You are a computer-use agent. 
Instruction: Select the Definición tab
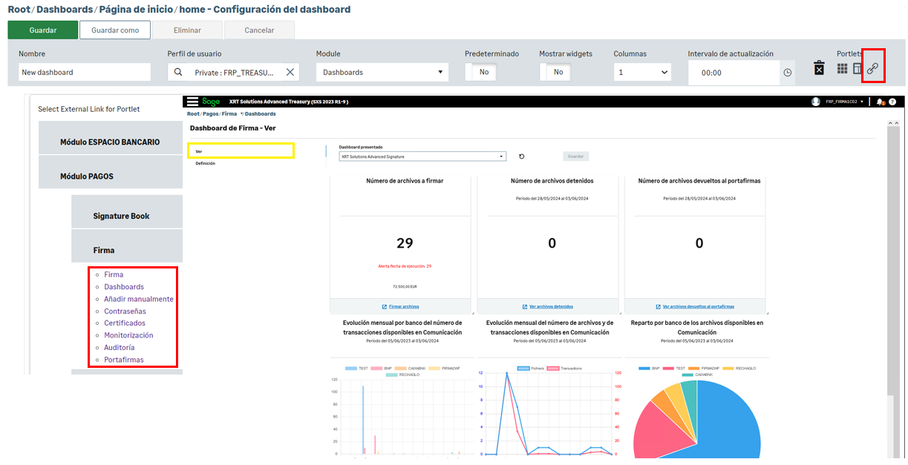pos(206,163)
